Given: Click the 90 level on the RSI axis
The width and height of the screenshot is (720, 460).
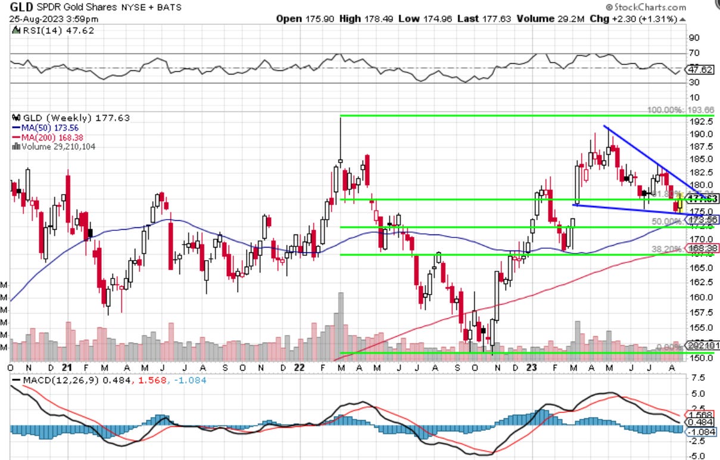Looking at the screenshot, I should (694, 37).
